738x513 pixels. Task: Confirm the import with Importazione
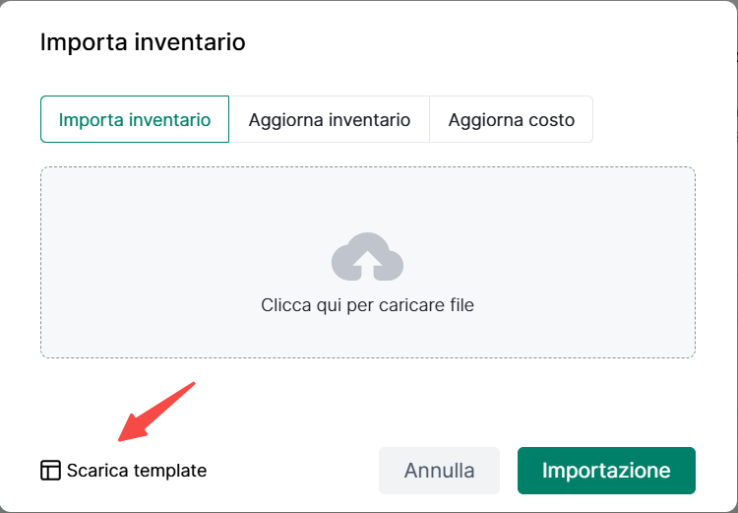(x=606, y=471)
